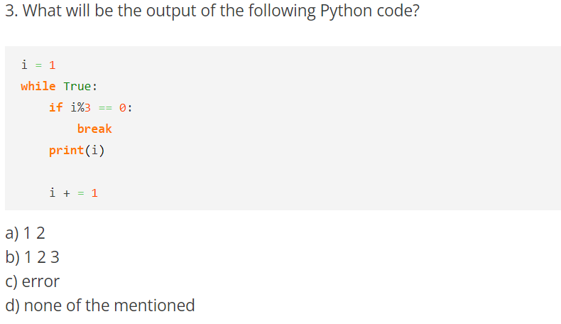The image size is (561, 324).
Task: Click the 'True' keyword in code
Action: pyautogui.click(x=77, y=86)
